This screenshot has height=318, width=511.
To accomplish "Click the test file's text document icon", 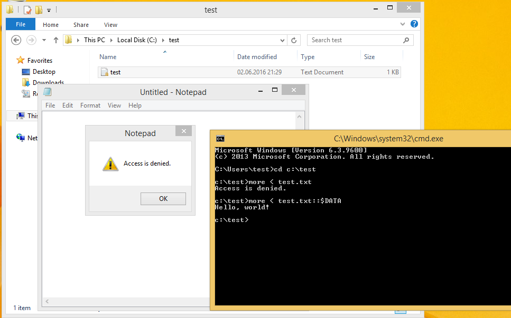I will (104, 72).
